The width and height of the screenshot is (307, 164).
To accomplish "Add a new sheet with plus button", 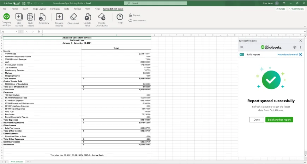I will [28, 162].
